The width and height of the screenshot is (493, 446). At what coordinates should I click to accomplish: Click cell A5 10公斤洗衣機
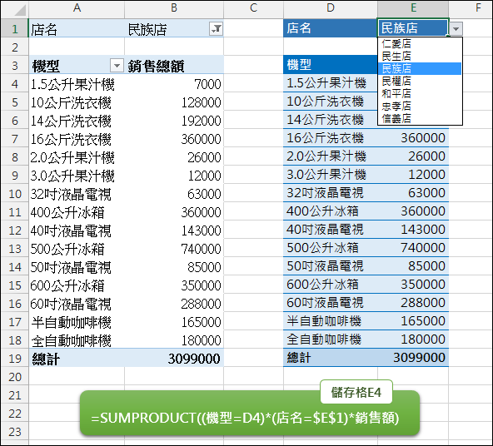point(77,102)
